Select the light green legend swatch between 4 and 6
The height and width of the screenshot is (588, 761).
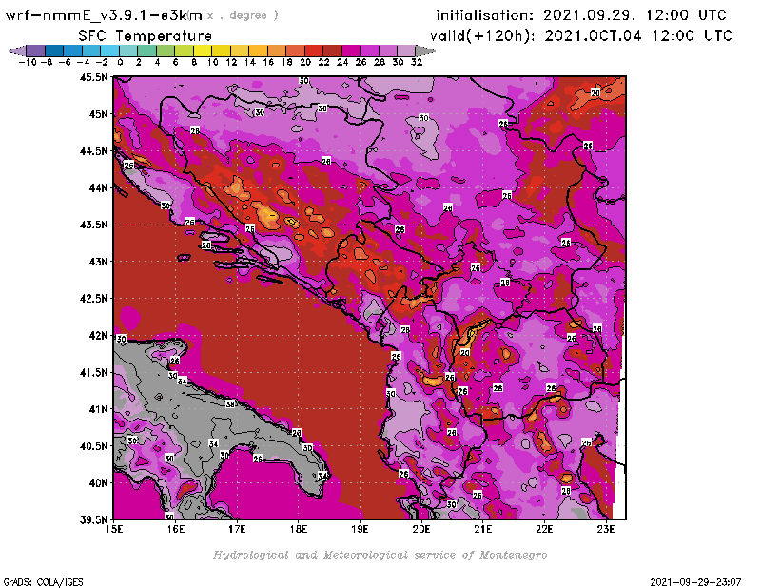pos(165,51)
